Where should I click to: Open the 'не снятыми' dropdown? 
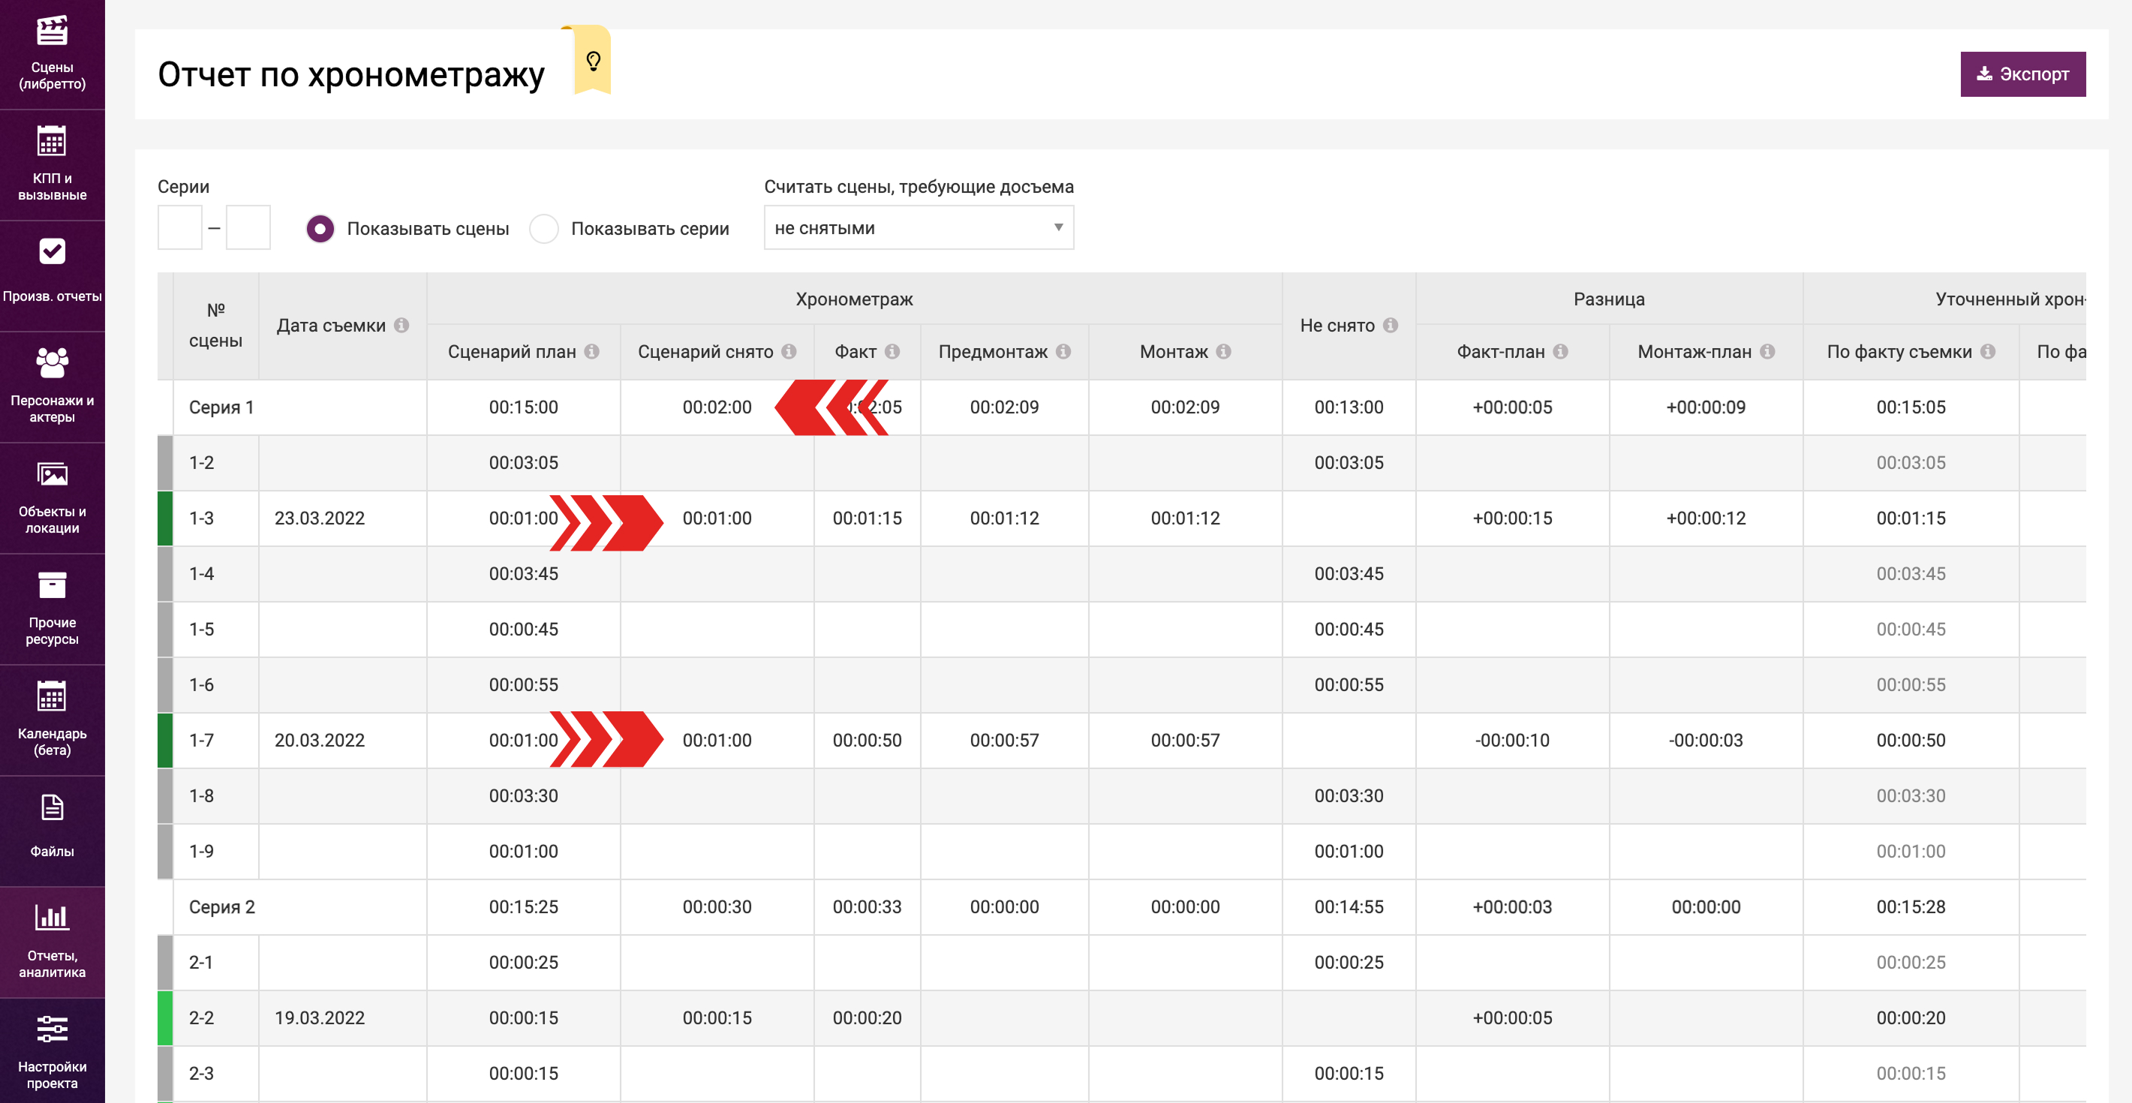tap(917, 227)
